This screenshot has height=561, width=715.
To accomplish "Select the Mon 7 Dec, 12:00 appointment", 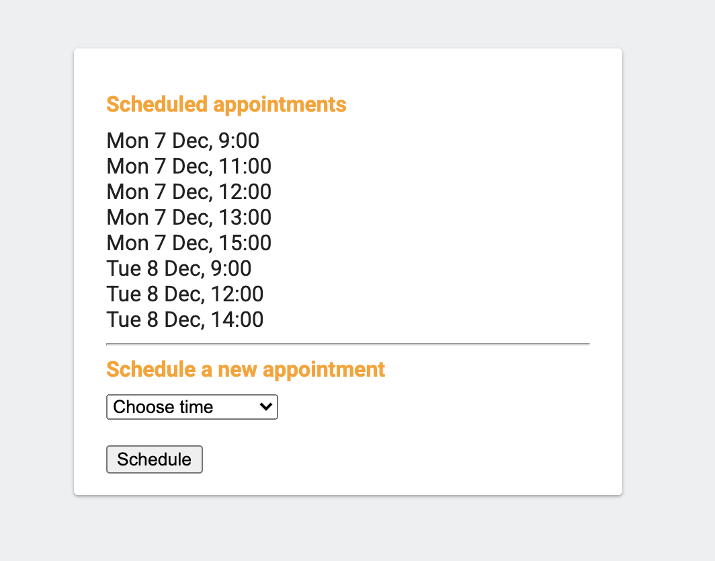I will tap(188, 192).
